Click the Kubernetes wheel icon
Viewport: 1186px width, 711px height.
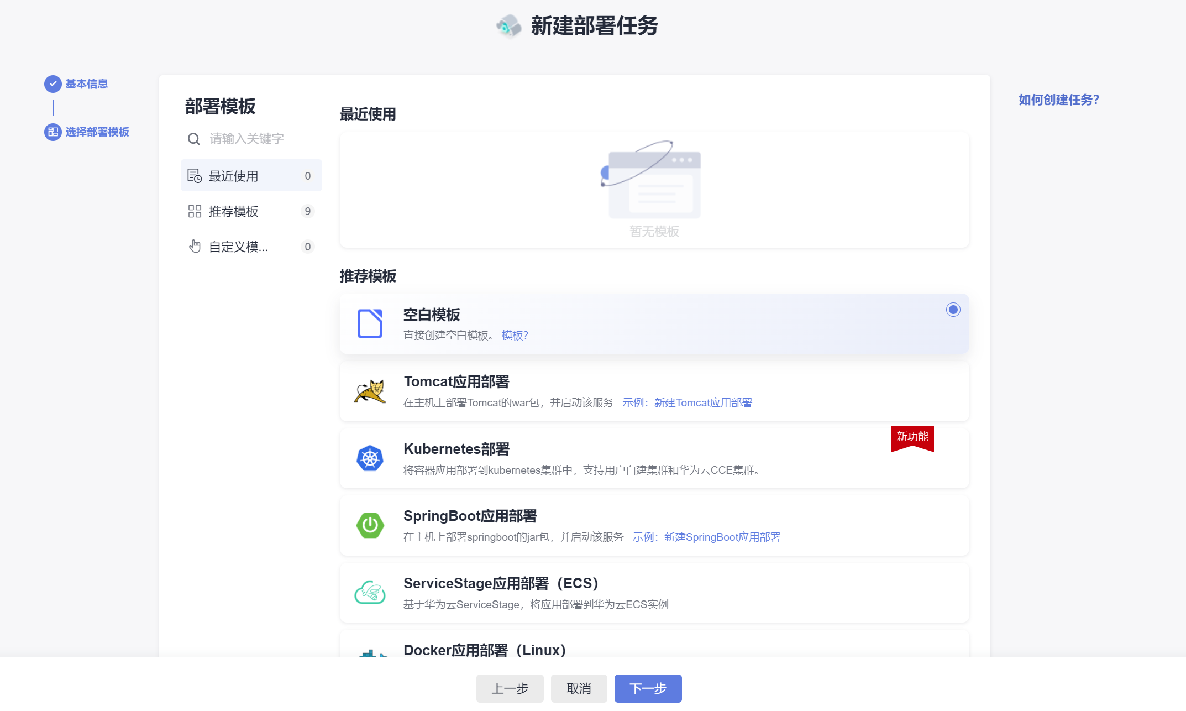(370, 458)
